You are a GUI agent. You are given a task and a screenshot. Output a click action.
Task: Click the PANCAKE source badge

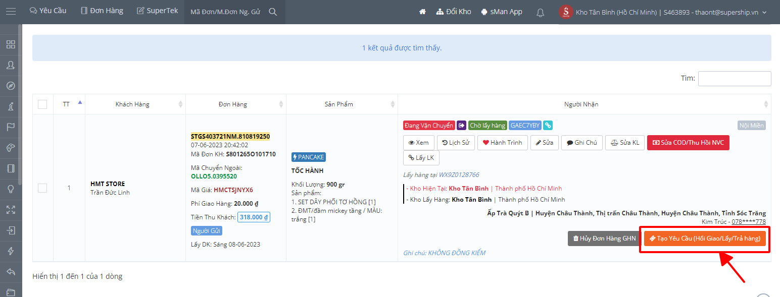coord(308,157)
